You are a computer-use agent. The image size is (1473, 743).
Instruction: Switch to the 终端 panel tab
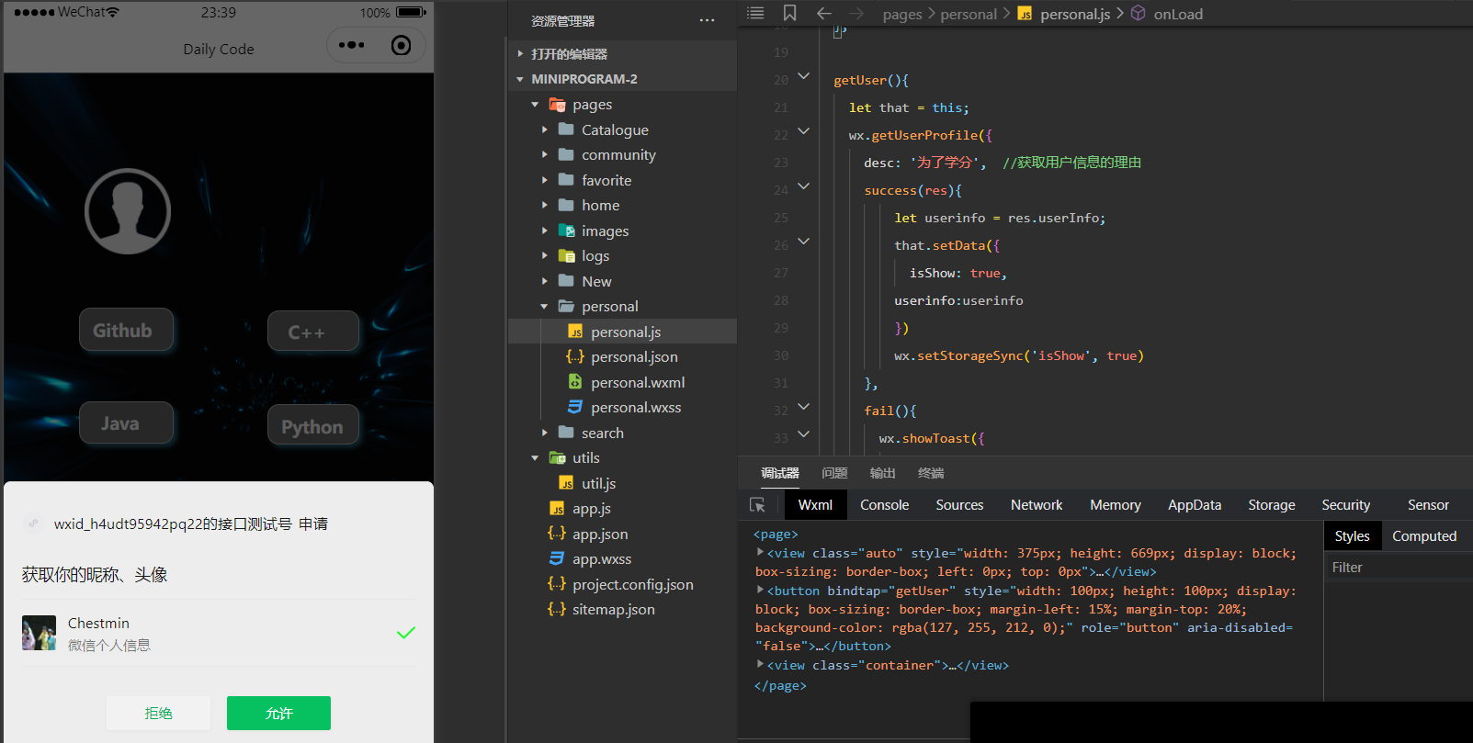931,473
